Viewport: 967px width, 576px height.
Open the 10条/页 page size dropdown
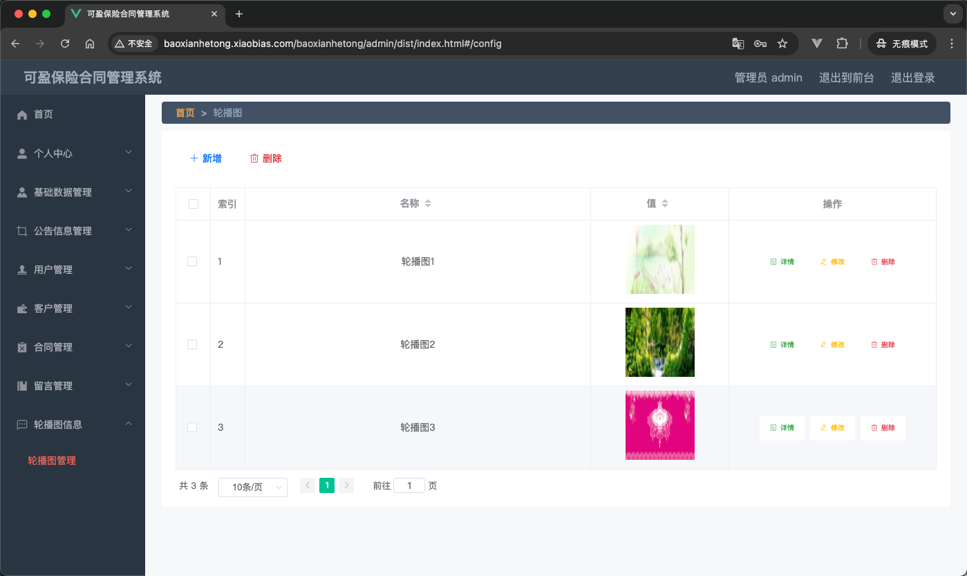[253, 487]
